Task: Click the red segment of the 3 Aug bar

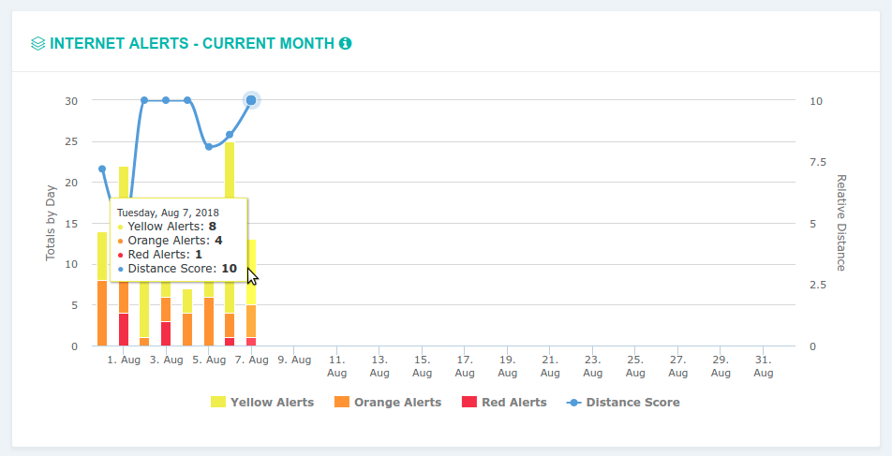Action: pyautogui.click(x=166, y=333)
